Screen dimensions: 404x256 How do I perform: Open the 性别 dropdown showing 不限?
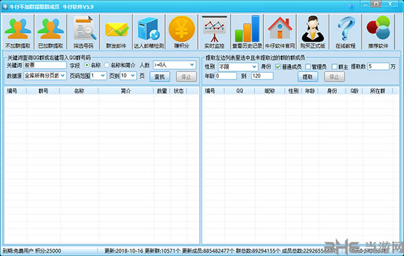(x=238, y=67)
